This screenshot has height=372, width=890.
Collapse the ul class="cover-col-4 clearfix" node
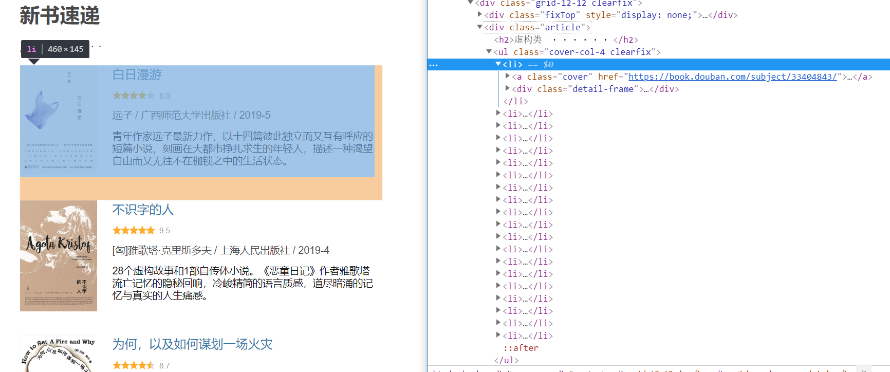(489, 51)
